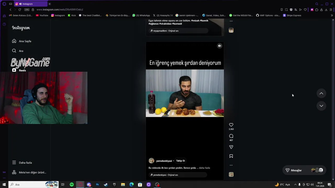Go to previous reel with up arrow
Viewport: 335px width, 188px height.
[321, 93]
